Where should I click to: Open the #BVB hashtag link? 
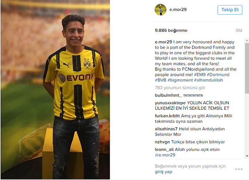pyautogui.click(x=160, y=80)
